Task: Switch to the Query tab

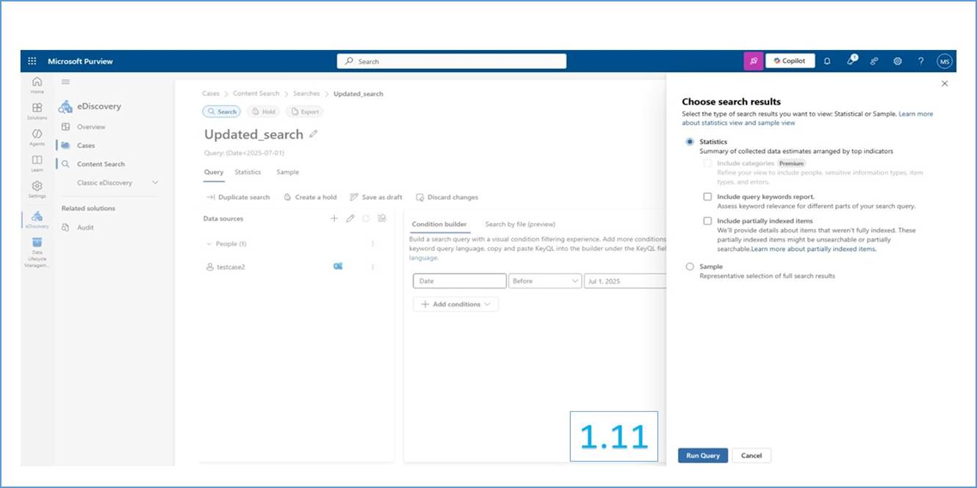Action: (214, 172)
